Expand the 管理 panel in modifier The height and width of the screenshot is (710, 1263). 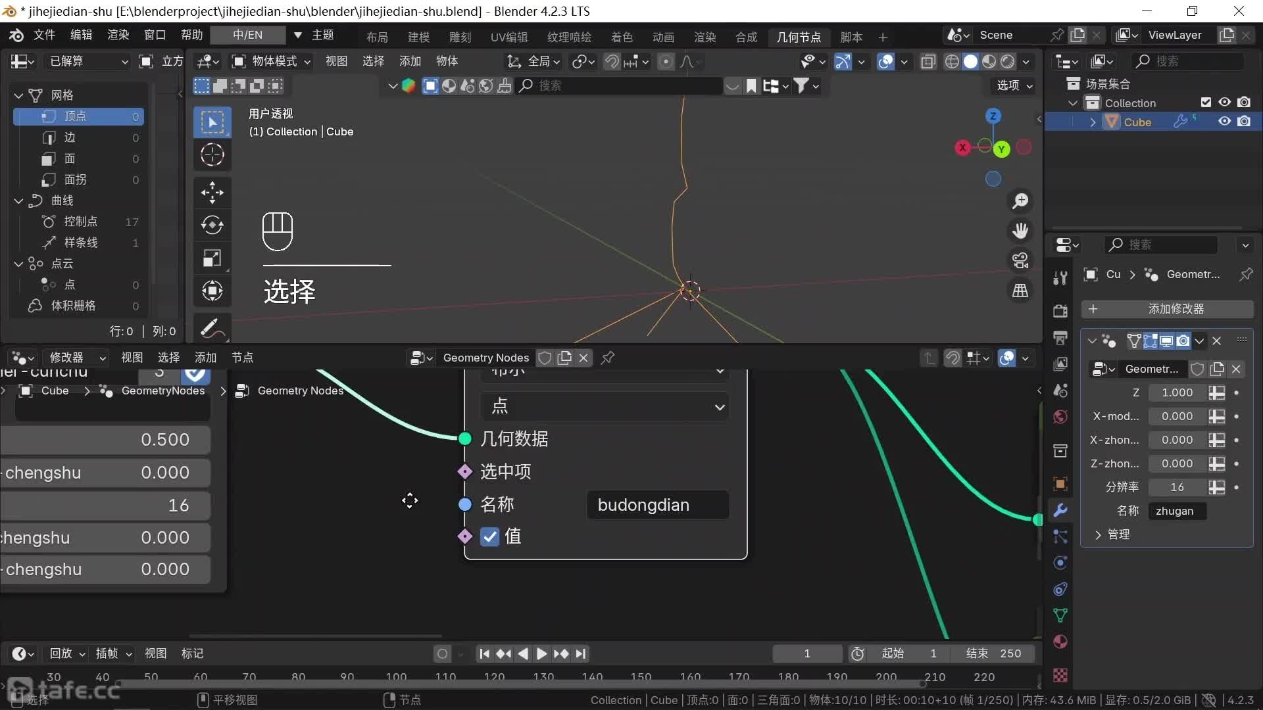(1118, 534)
